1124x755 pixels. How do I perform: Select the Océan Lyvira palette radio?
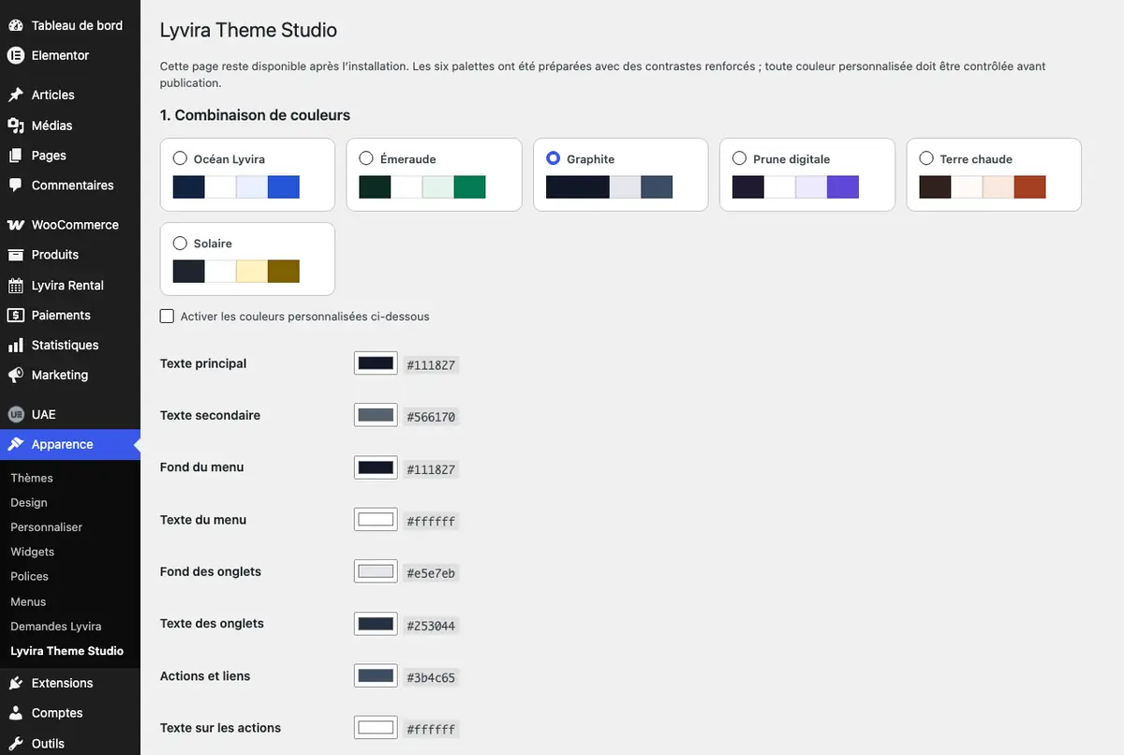181,158
